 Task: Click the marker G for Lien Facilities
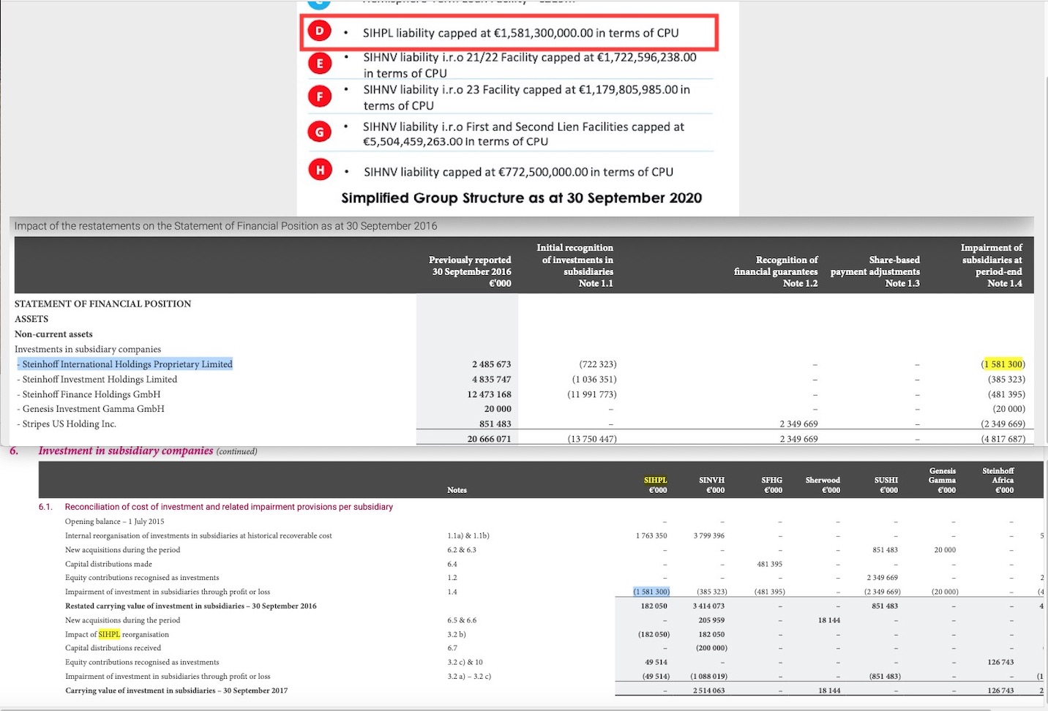(x=319, y=131)
